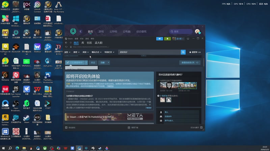
Task: Open 好友与聊天 in the Steam bottom bar
Action: [196, 128]
